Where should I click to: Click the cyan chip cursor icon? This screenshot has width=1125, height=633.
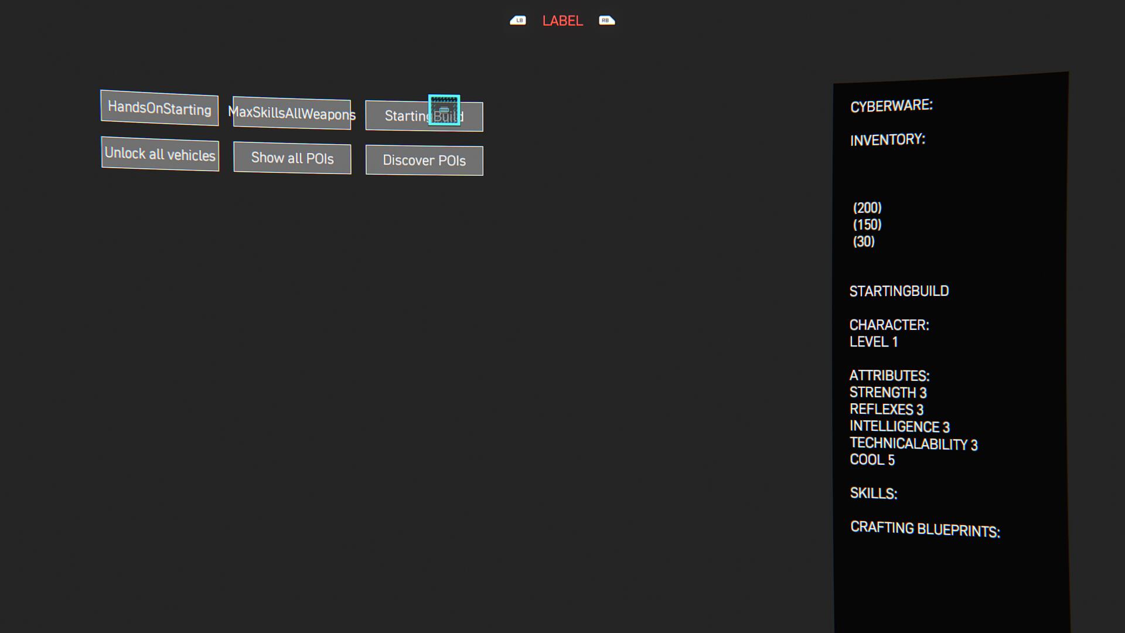coord(444,110)
